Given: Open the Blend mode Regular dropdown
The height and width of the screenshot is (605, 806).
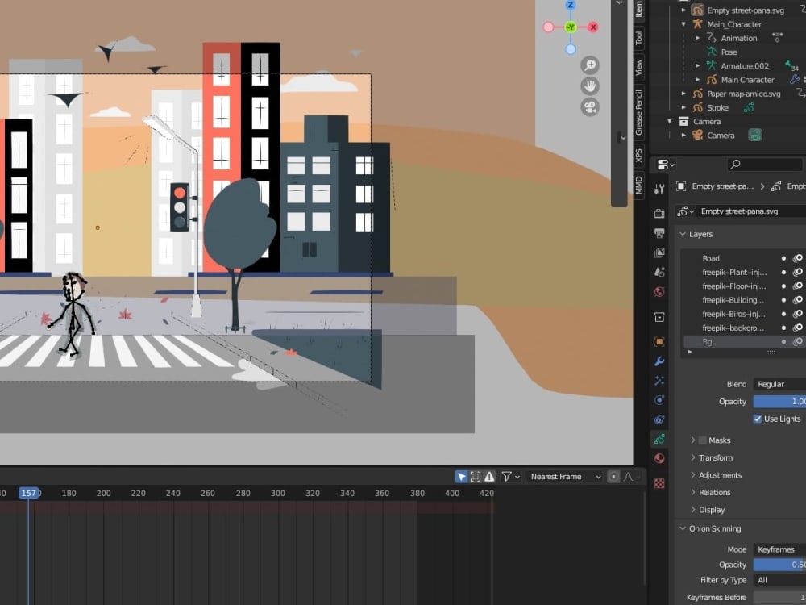Looking at the screenshot, I should tap(779, 384).
